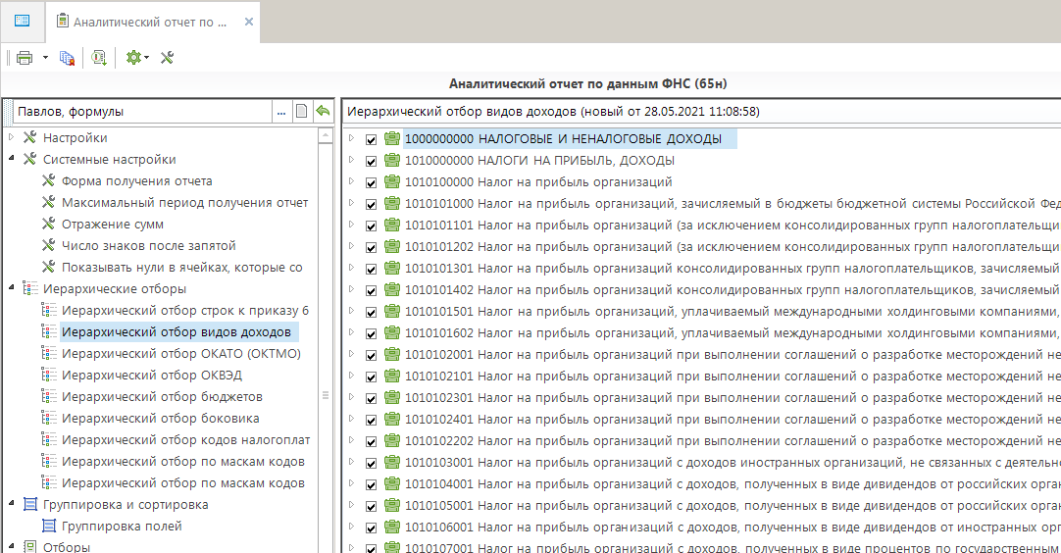Click the Павлов, формулы input field

coord(143,112)
